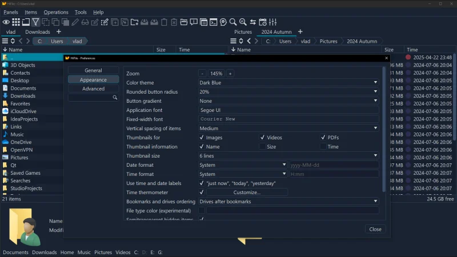Open Thumbnail size dropdown
457x257 pixels.
click(288, 155)
